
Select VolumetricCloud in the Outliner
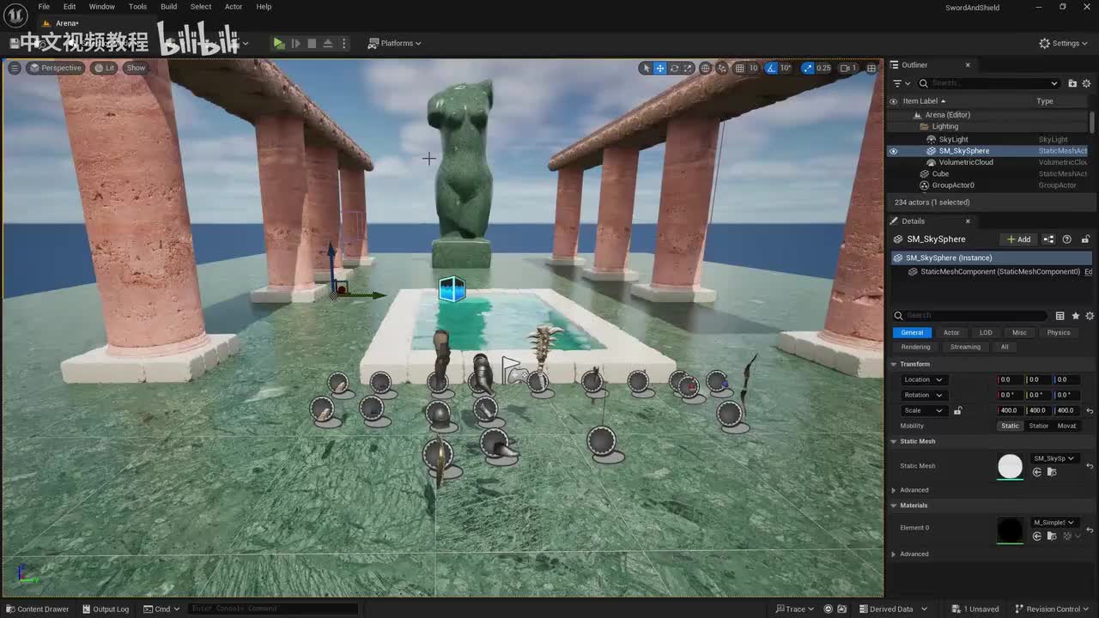pyautogui.click(x=966, y=162)
